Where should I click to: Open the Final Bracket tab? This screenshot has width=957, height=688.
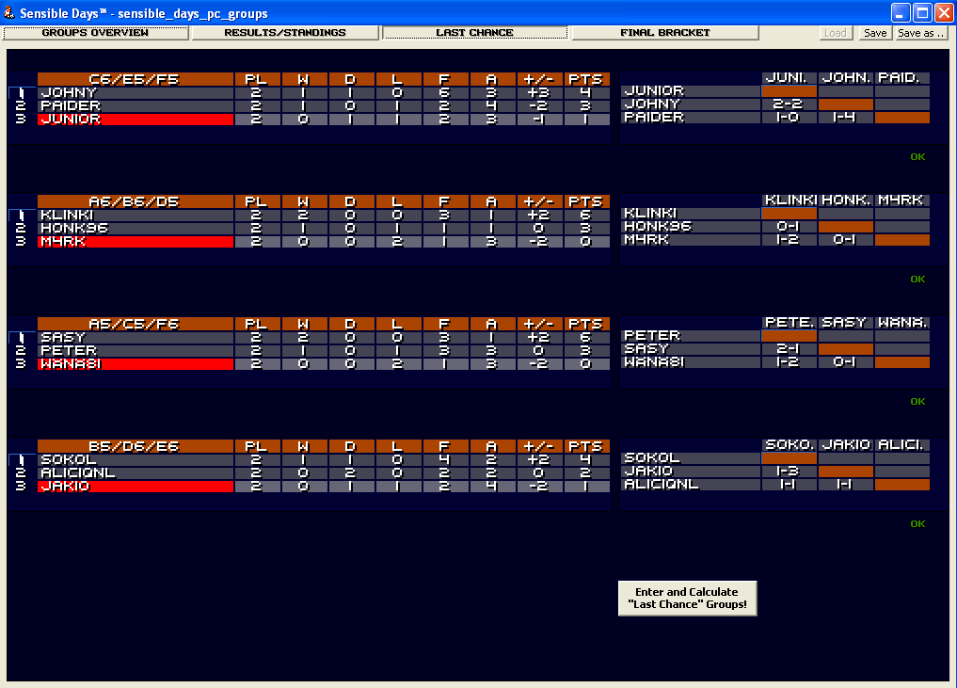click(664, 33)
